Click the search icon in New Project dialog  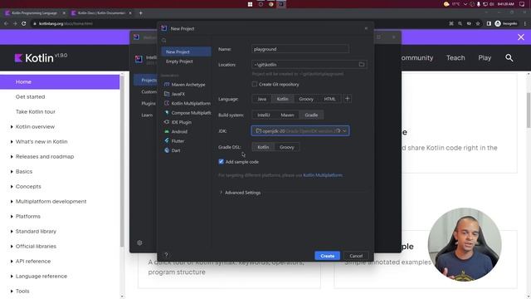164,41
